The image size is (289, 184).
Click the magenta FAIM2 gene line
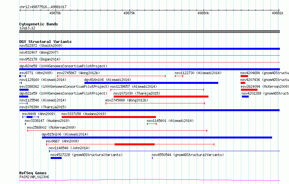pyautogui.click(x=149, y=180)
